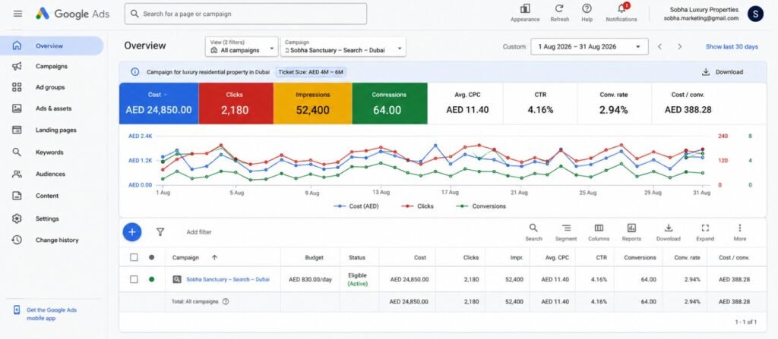This screenshot has height=339, width=778.
Task: Tick the Sobha Sanctuary campaign checkbox
Action: [134, 280]
